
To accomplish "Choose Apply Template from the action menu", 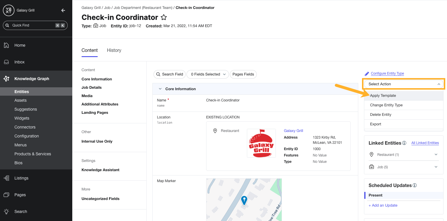I will click(x=383, y=96).
